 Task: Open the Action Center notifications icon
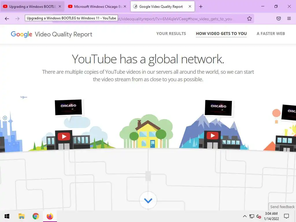pyautogui.click(x=286, y=216)
